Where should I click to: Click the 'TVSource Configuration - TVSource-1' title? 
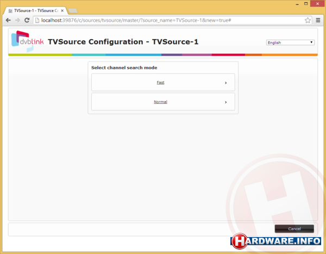pos(123,42)
